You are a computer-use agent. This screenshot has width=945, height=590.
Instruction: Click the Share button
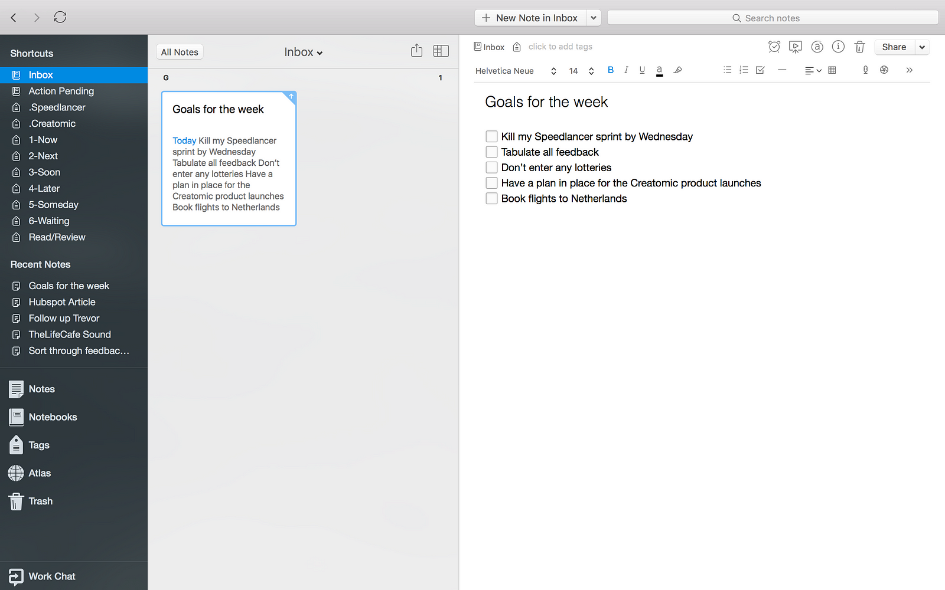[894, 47]
